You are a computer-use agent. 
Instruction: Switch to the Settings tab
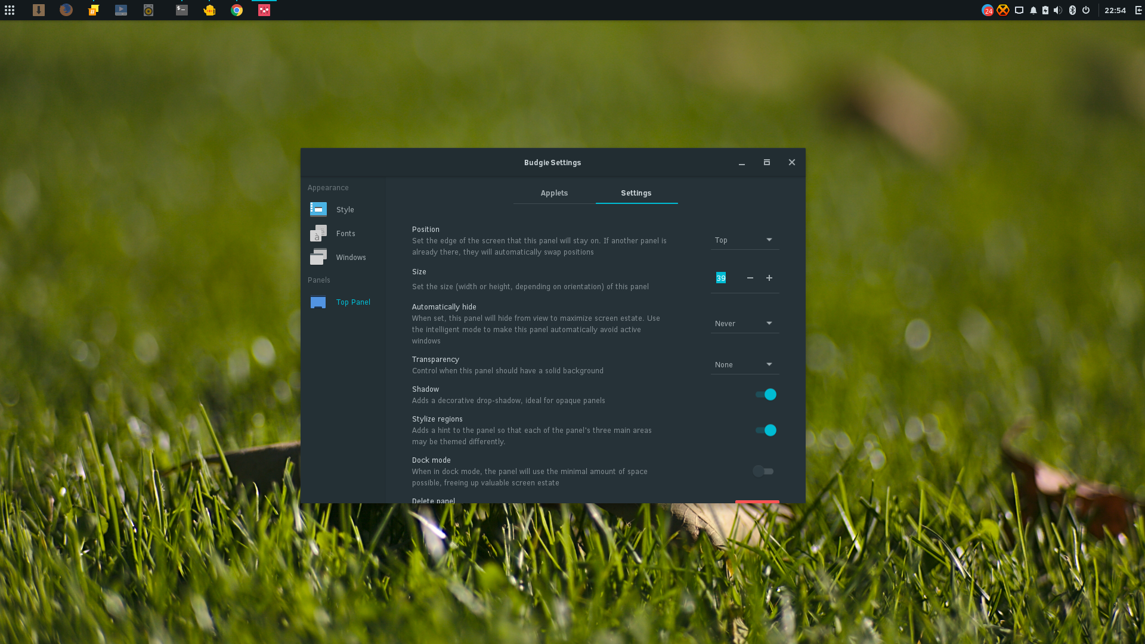pos(636,193)
